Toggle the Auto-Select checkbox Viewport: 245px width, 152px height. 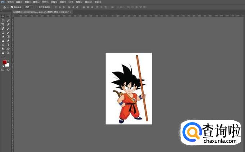[12, 7]
